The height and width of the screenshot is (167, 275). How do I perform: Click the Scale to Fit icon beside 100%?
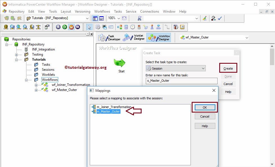pyautogui.click(x=124, y=18)
